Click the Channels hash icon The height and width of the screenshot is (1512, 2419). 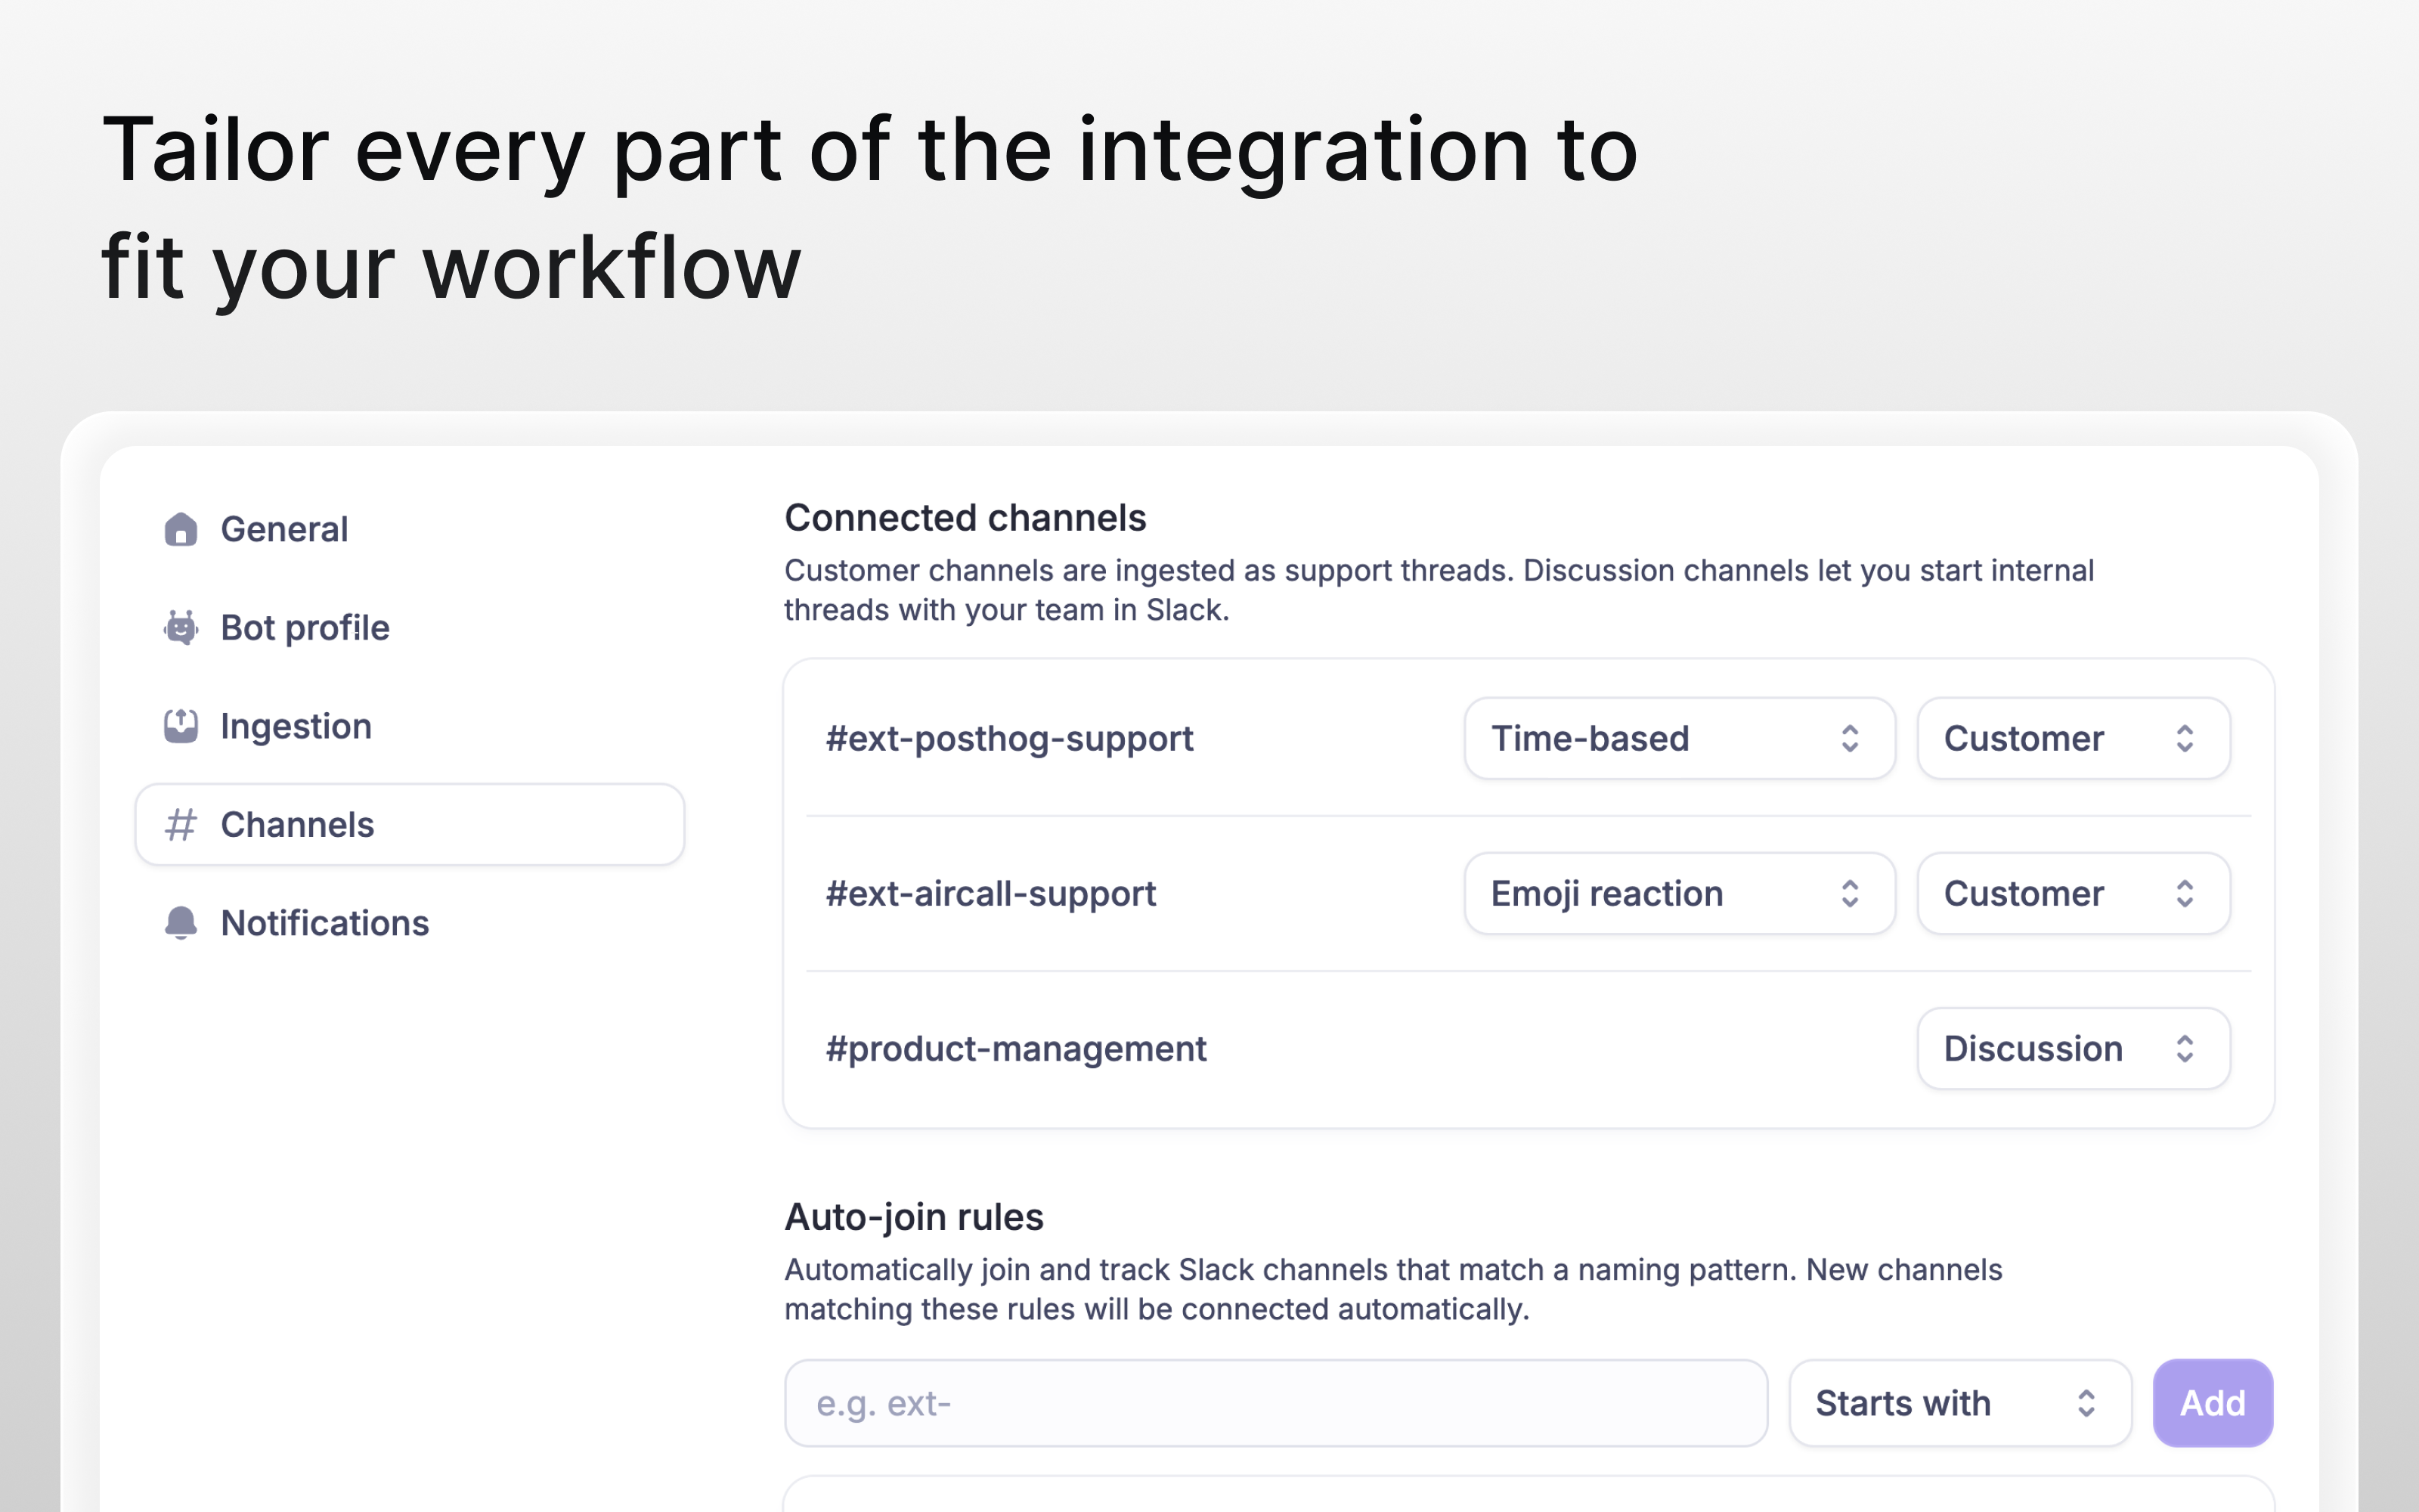(181, 824)
